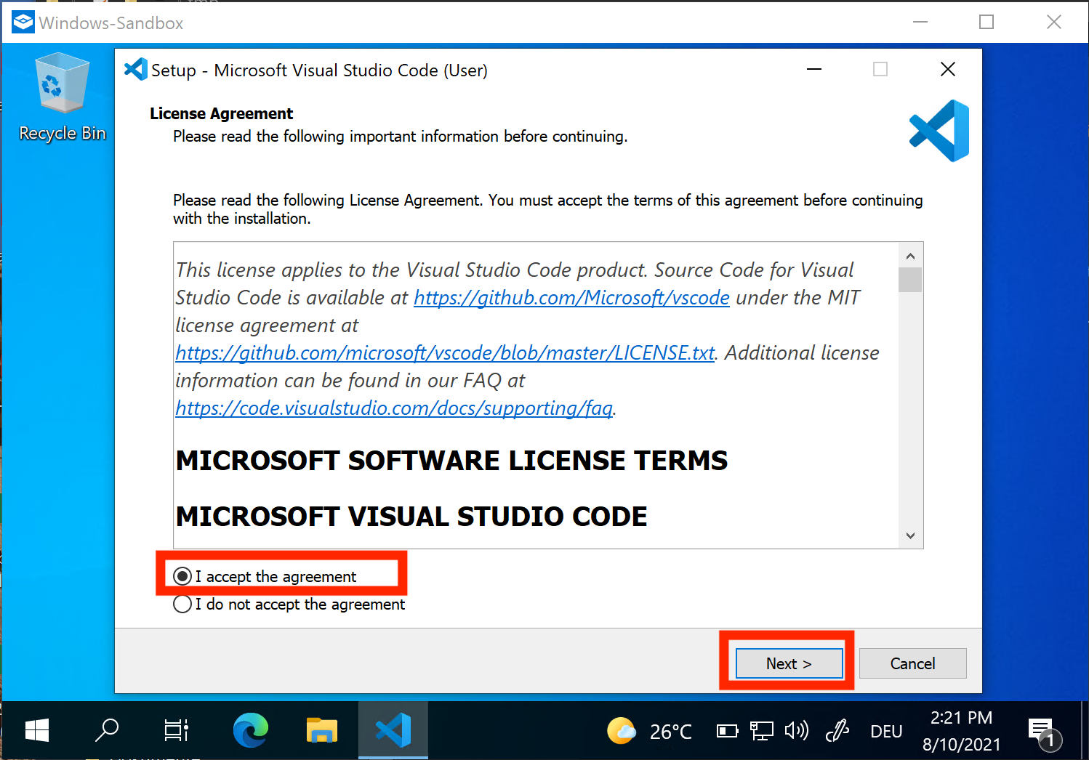Screen dimensions: 1089x760
Task: Close the Windows-Sandbox window
Action: click(x=1054, y=22)
